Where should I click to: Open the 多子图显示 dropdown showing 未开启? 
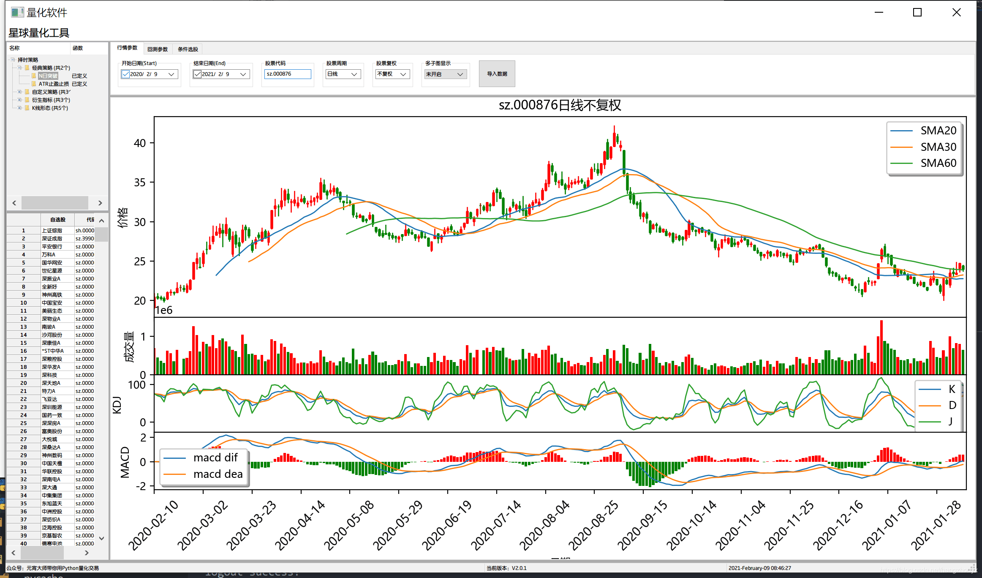[x=446, y=74]
